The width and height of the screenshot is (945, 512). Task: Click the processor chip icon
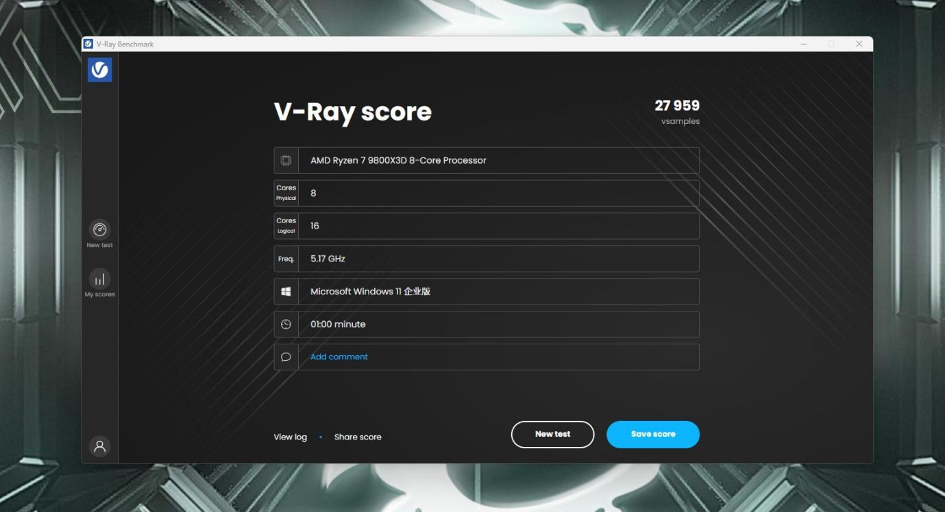[x=286, y=160]
